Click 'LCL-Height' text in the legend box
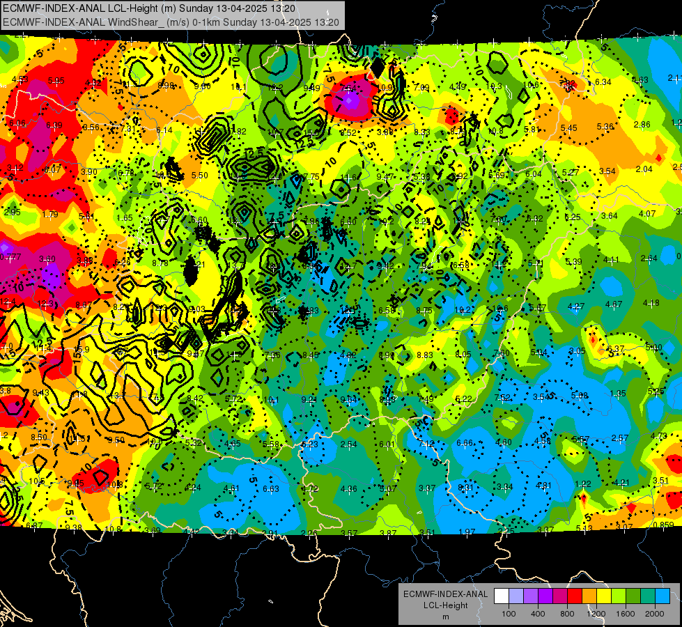682x627 pixels. pos(445,605)
